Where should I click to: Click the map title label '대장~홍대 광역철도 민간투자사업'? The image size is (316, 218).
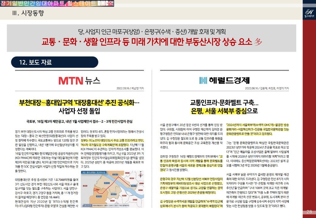(x=94, y=172)
